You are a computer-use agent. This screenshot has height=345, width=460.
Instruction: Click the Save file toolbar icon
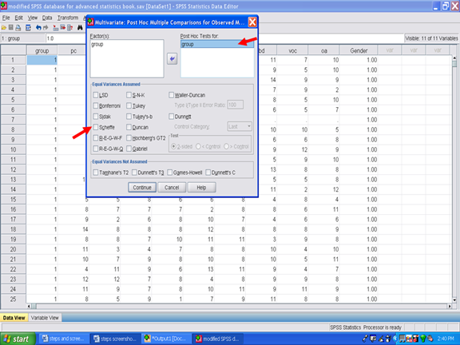point(11,28)
